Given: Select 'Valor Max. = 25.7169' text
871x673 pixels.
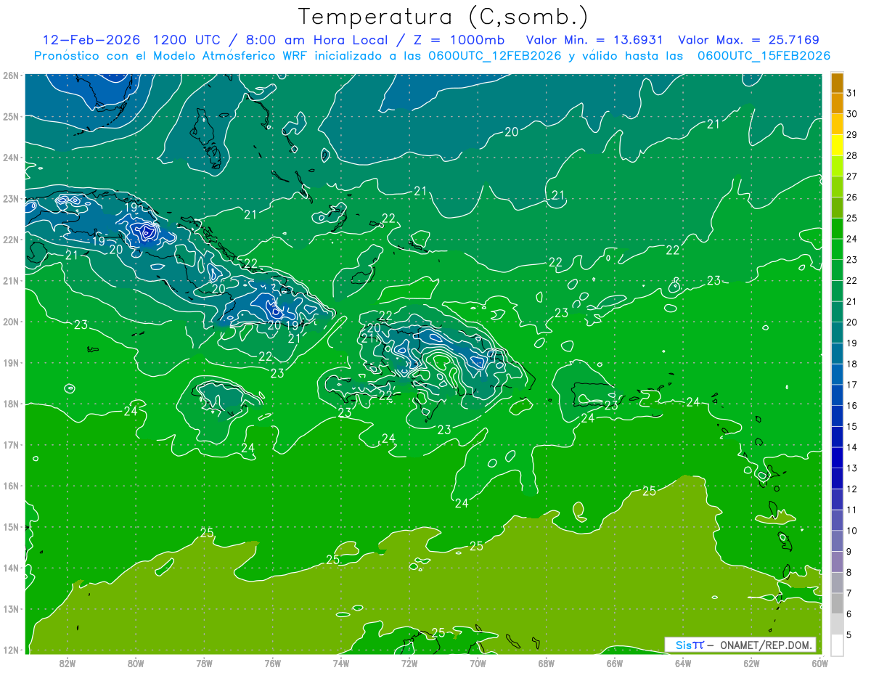Looking at the screenshot, I should click(x=748, y=39).
